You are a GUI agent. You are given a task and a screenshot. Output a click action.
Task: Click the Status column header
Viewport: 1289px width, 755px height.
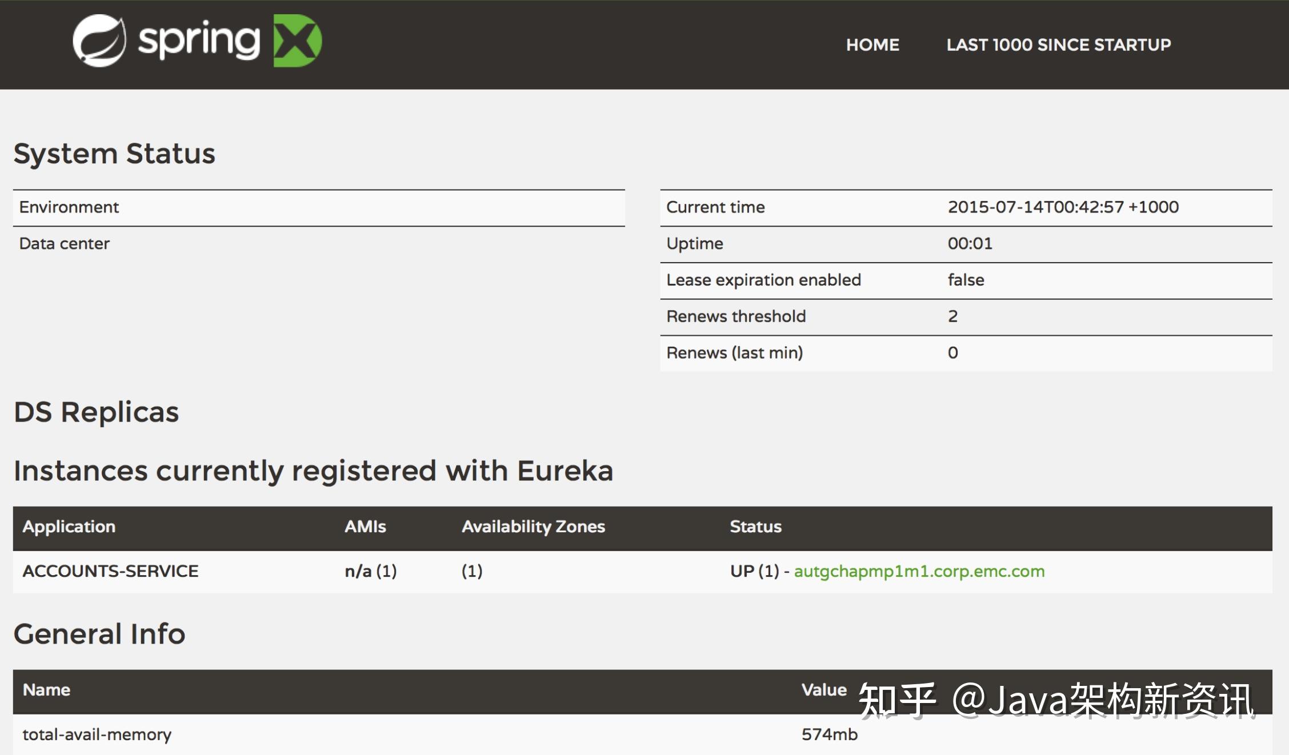(x=755, y=527)
